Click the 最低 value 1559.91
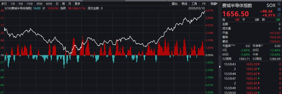This screenshot has width=282, height=94. [x=275, y=41]
